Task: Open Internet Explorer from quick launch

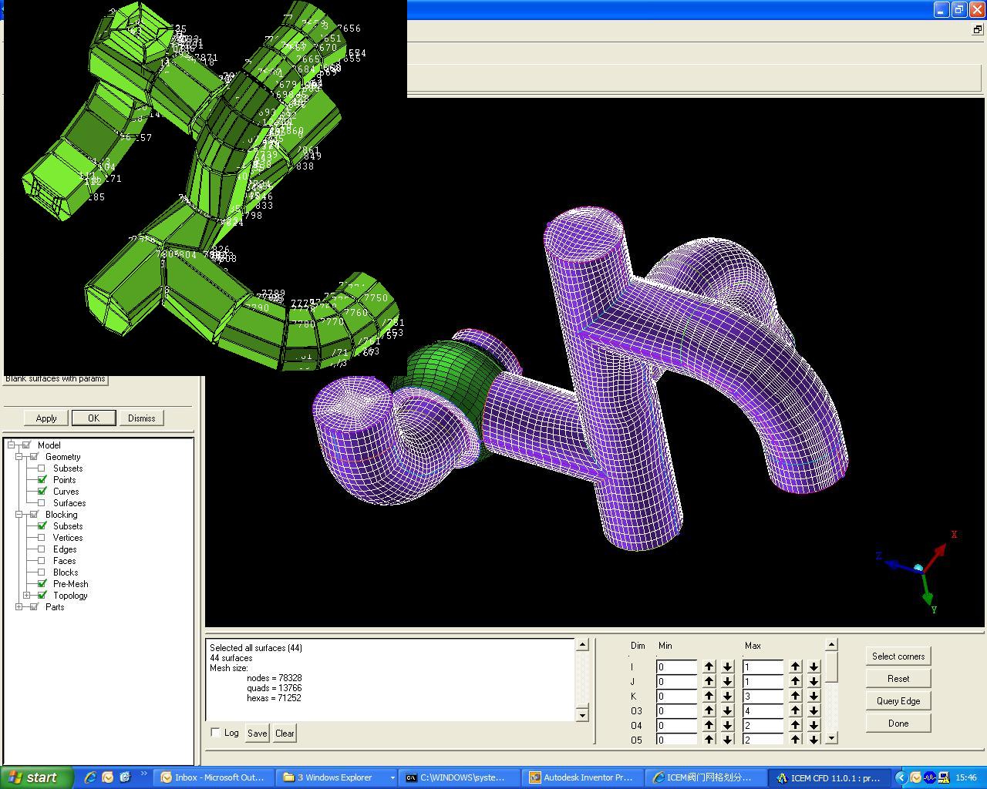Action: click(x=90, y=777)
